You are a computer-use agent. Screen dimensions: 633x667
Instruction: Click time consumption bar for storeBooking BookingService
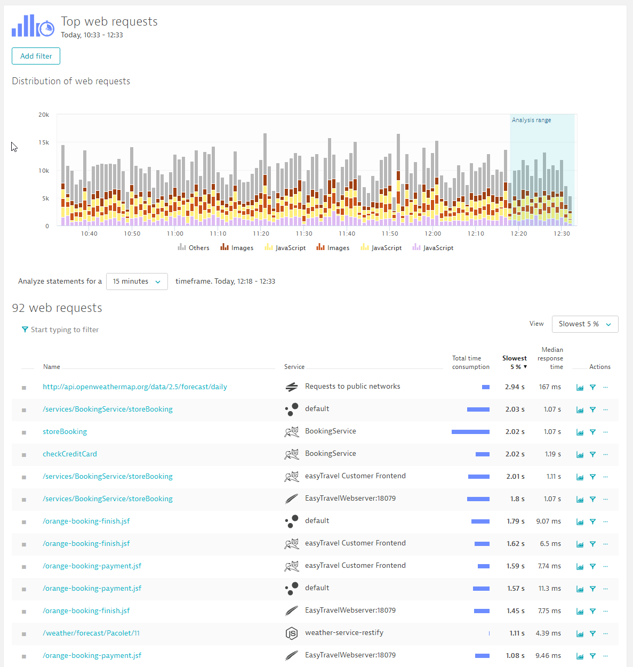(470, 432)
